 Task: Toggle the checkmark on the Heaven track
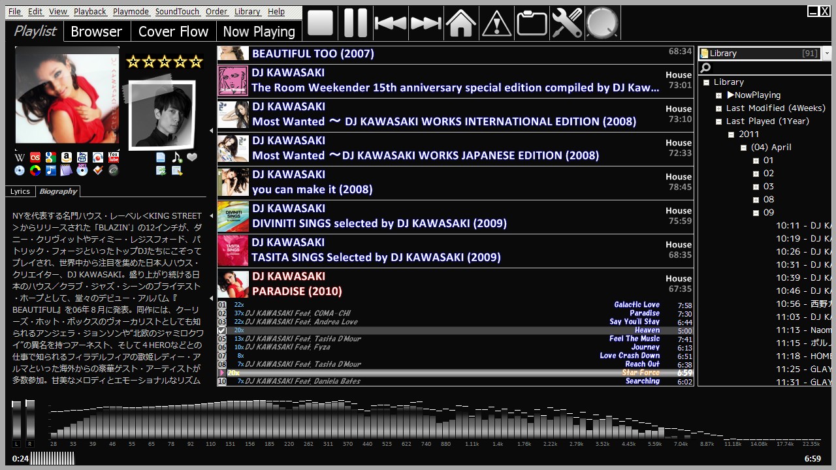point(222,331)
